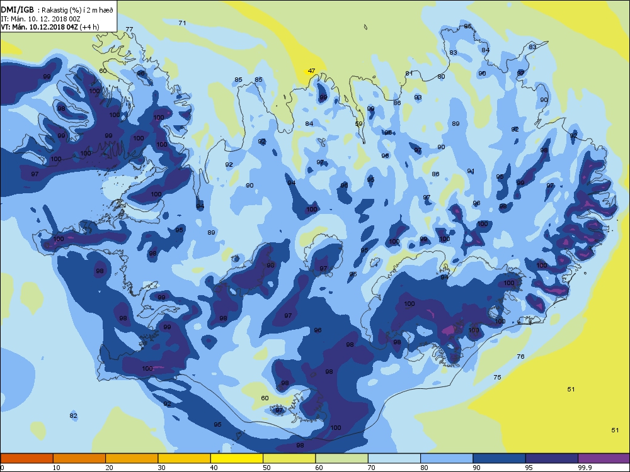Select the bright yellow 40–50 legend swatch
Viewport: 630px width, 472px height.
coord(237,458)
